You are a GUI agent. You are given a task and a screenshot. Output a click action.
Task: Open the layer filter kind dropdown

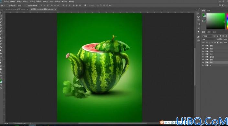(207, 36)
